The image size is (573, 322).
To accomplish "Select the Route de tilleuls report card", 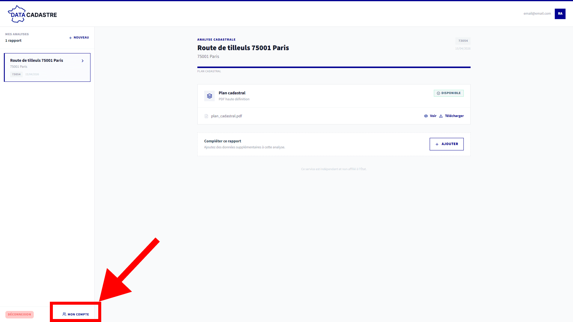I will coord(47,67).
